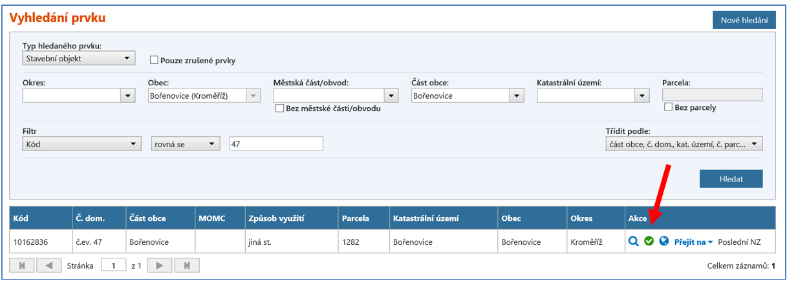The width and height of the screenshot is (787, 281).
Task: Go to next page of results
Action: [160, 265]
